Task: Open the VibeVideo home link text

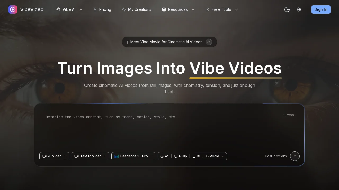Action: pyautogui.click(x=32, y=9)
